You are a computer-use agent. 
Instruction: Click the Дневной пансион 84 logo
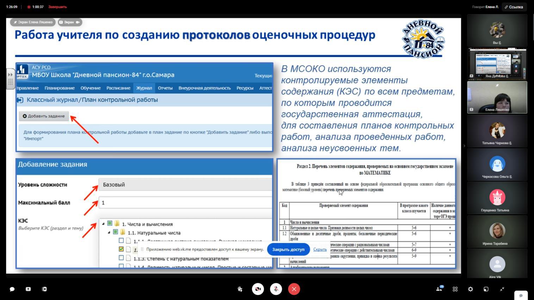(x=423, y=38)
